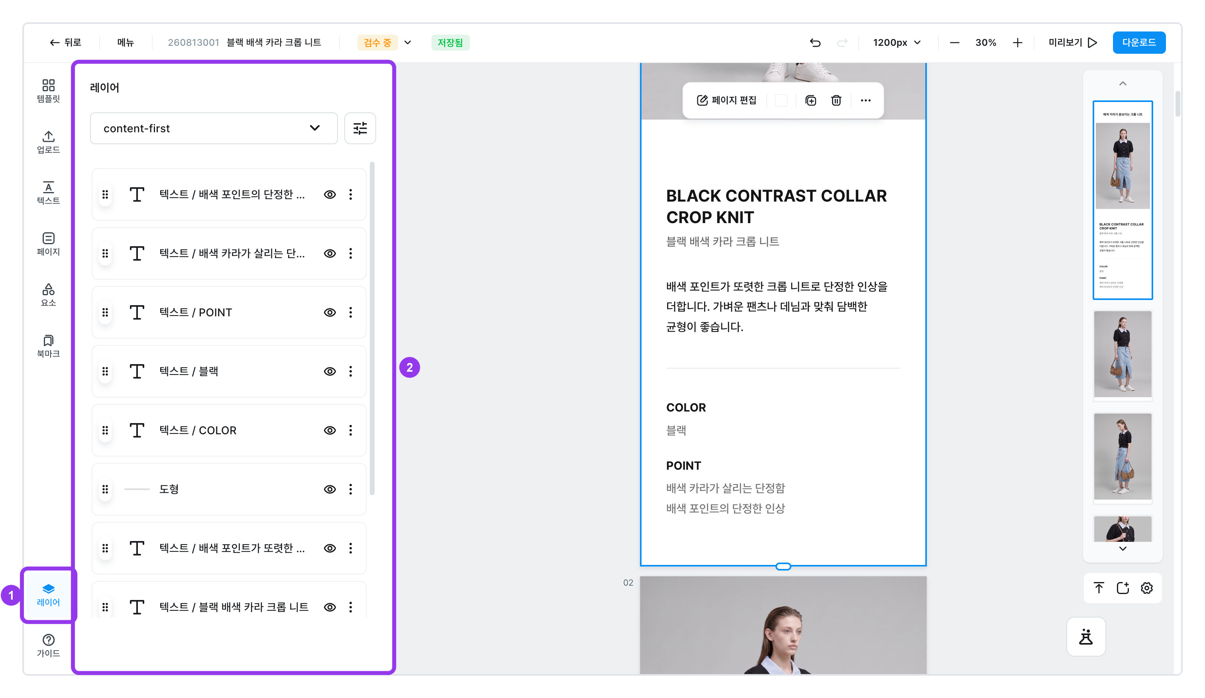Image resolution: width=1205 pixels, height=698 pixels.
Task: Zoom in with the plus icon
Action: (1018, 43)
